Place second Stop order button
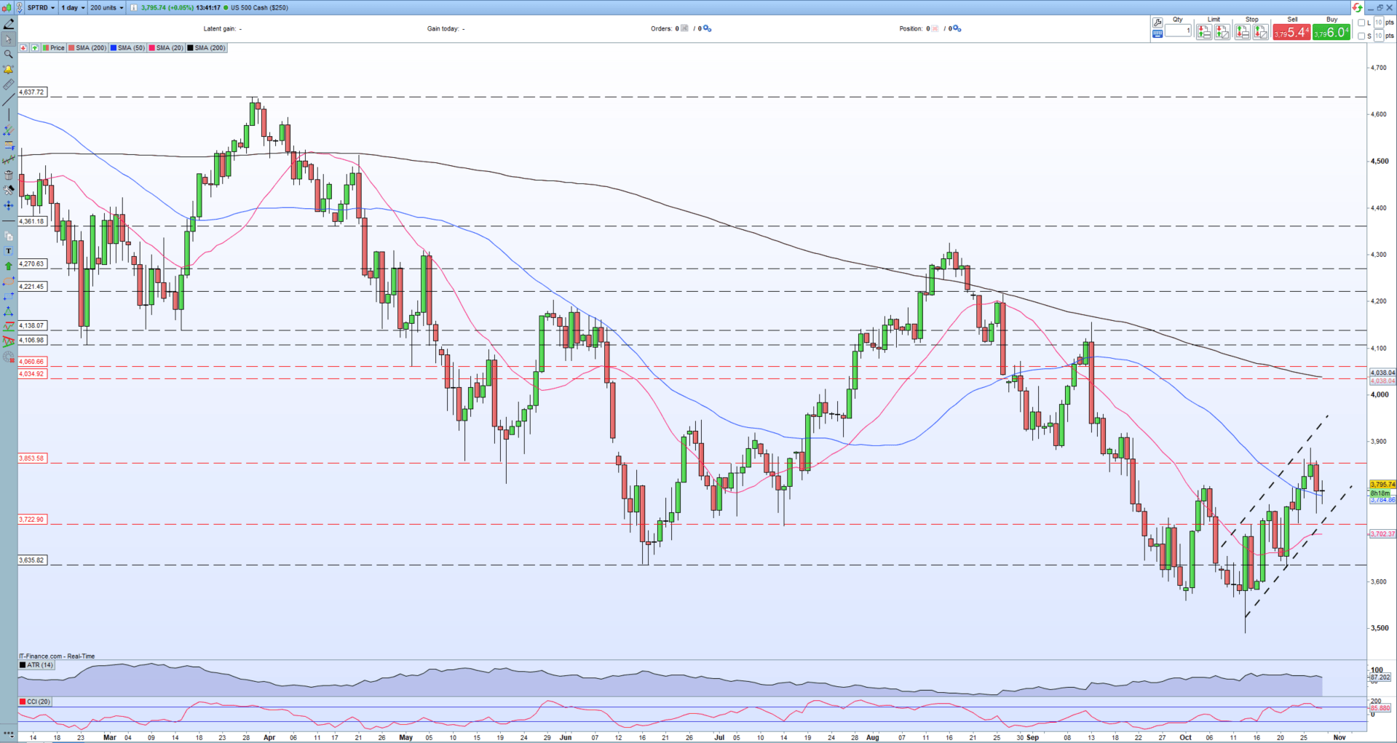 tap(1261, 32)
